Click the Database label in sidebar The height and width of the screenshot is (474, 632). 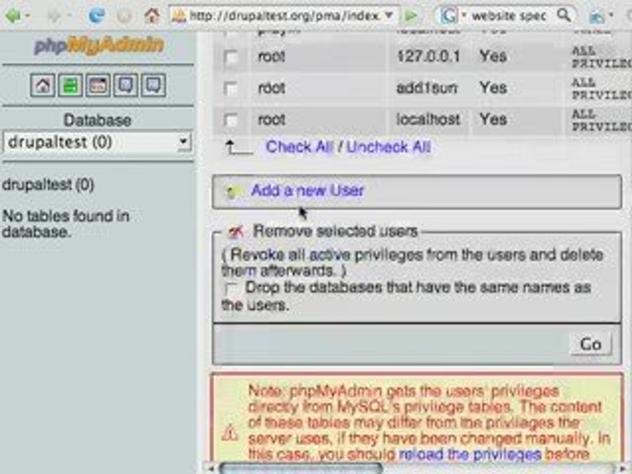pos(97,120)
